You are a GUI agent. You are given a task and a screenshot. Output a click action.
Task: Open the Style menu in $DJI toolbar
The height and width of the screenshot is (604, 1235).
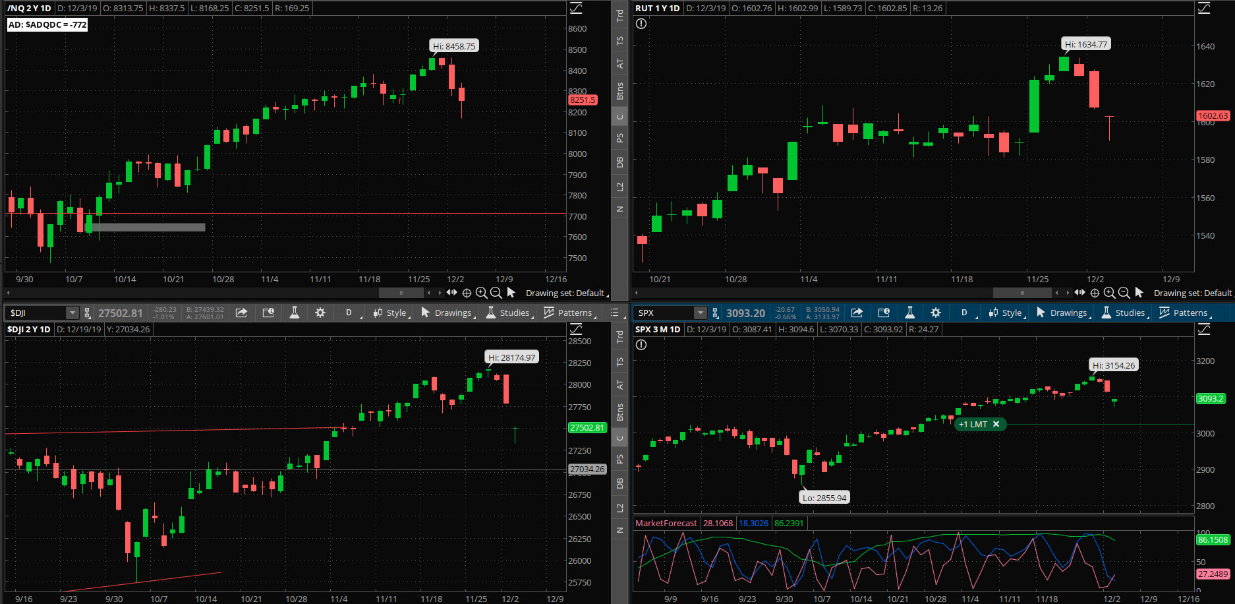(391, 313)
